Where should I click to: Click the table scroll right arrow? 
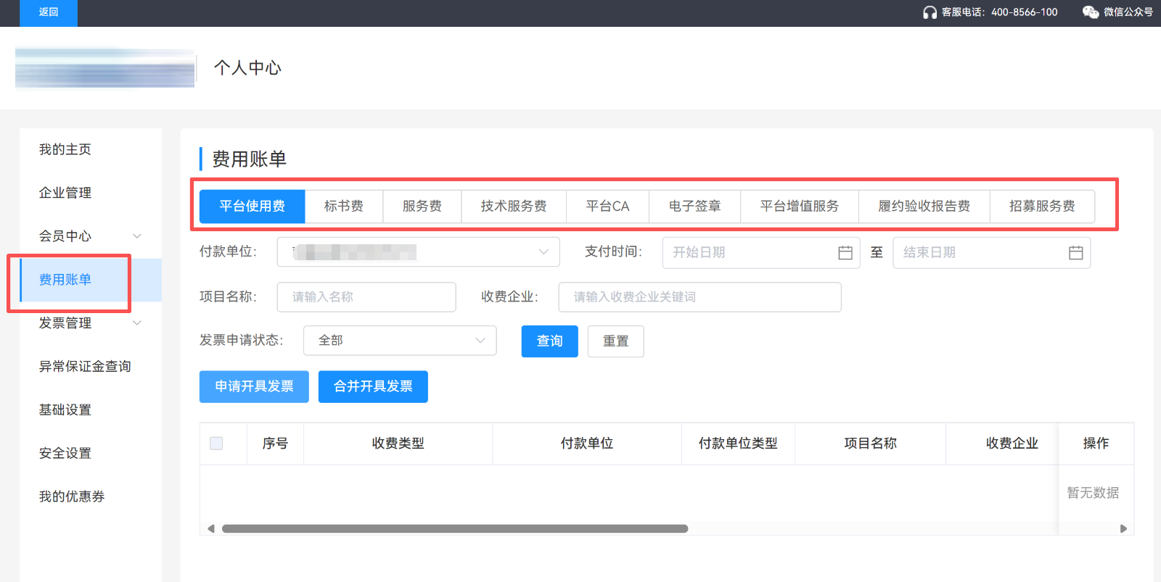1123,529
